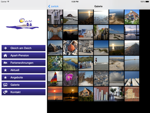Viewport: 150px width, 113px height.
Task: Tap the houses icon for Ferienwohnungen
Action: point(5,63)
